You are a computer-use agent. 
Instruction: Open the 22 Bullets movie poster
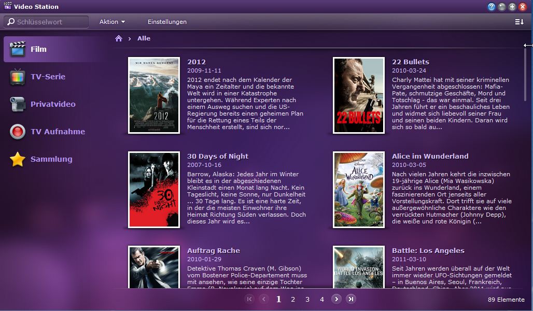(359, 95)
